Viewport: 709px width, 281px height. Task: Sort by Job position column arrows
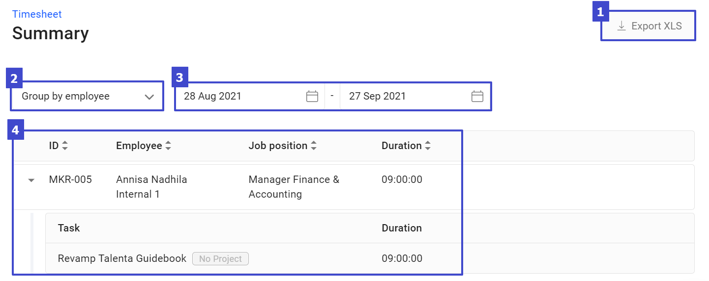(314, 146)
